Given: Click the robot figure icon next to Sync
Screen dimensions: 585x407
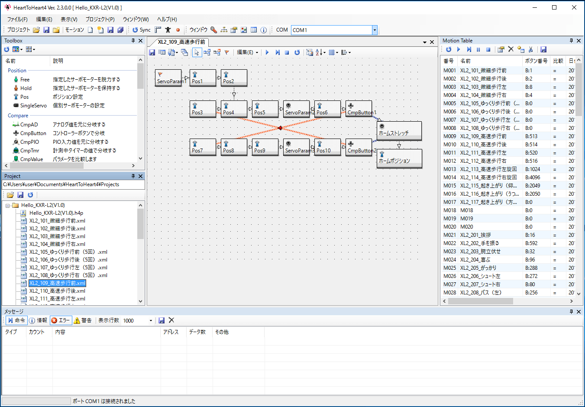Looking at the screenshot, I should 168,30.
